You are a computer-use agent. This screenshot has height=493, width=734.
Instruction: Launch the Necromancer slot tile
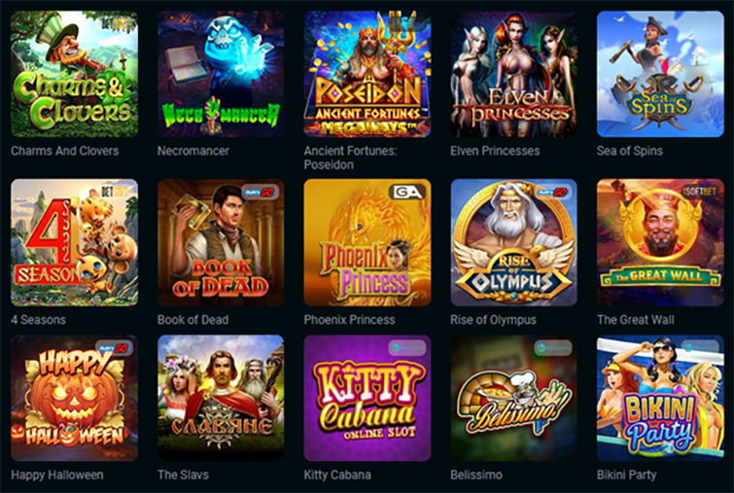point(221,74)
